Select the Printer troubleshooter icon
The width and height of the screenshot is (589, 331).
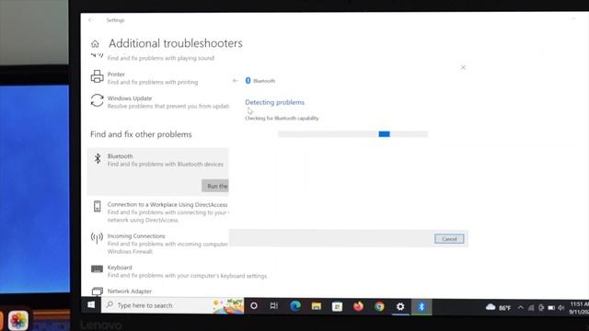pos(97,76)
